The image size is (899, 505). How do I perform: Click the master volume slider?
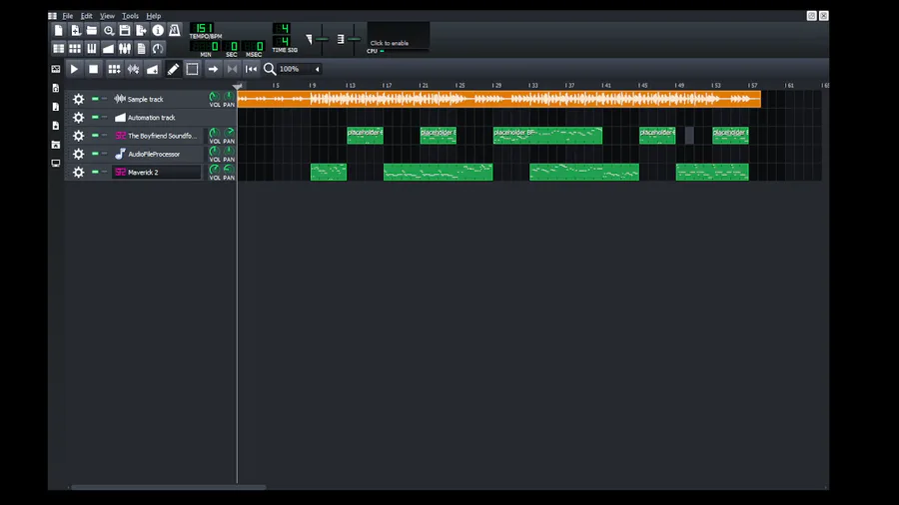tap(322, 39)
